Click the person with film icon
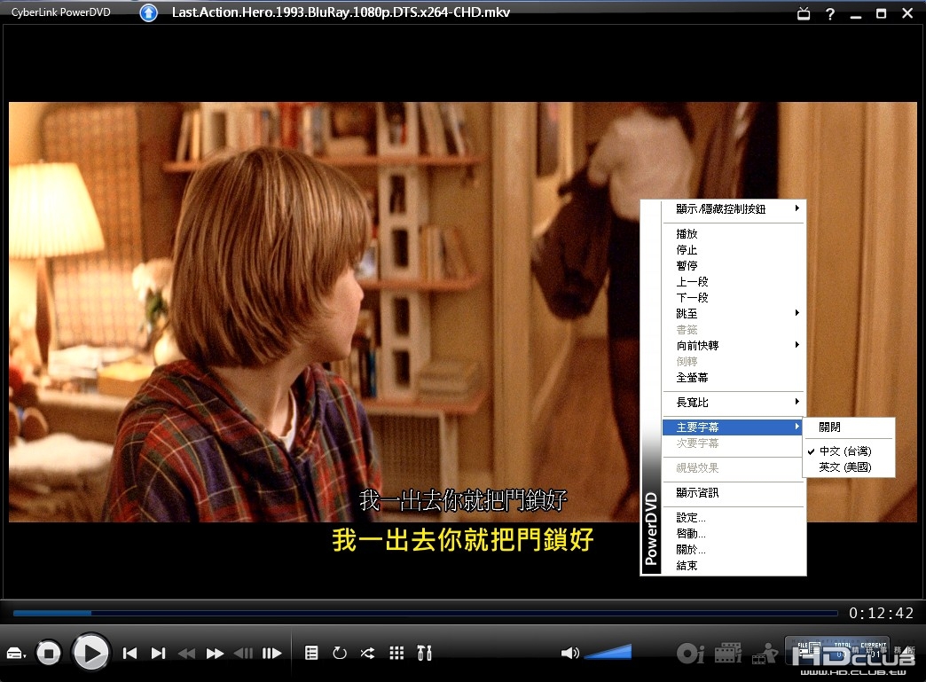The height and width of the screenshot is (682, 926). point(765,653)
